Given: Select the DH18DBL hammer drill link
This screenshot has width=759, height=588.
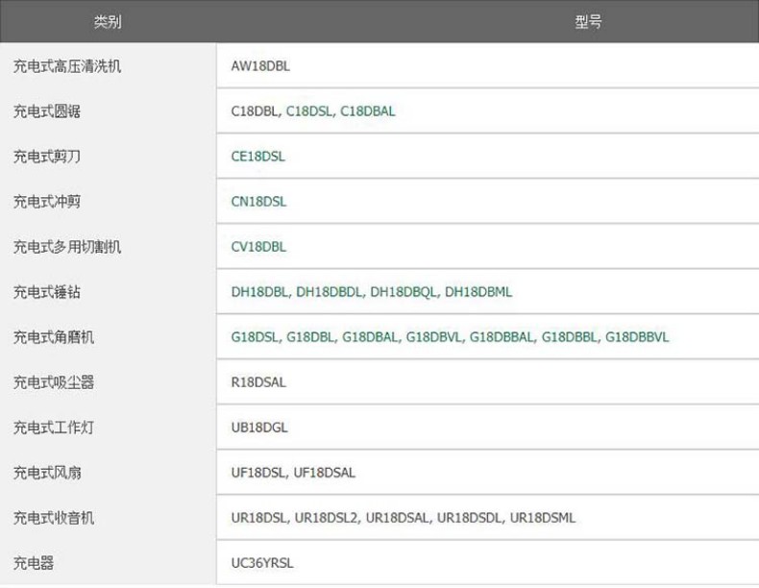Looking at the screenshot, I should tap(259, 292).
